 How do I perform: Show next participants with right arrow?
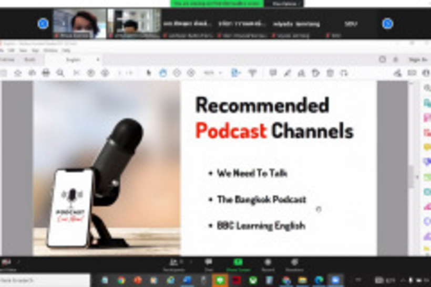tap(387, 24)
